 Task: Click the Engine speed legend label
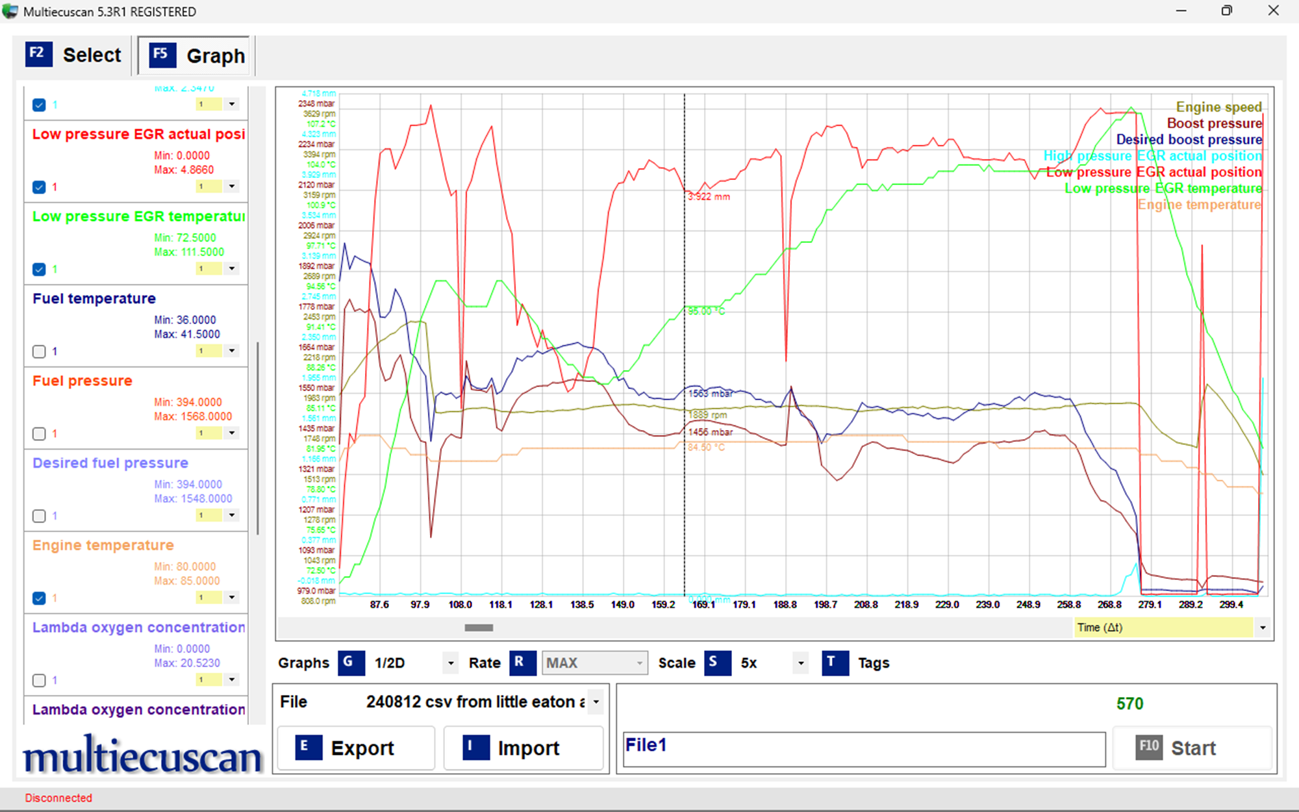pyautogui.click(x=1218, y=107)
